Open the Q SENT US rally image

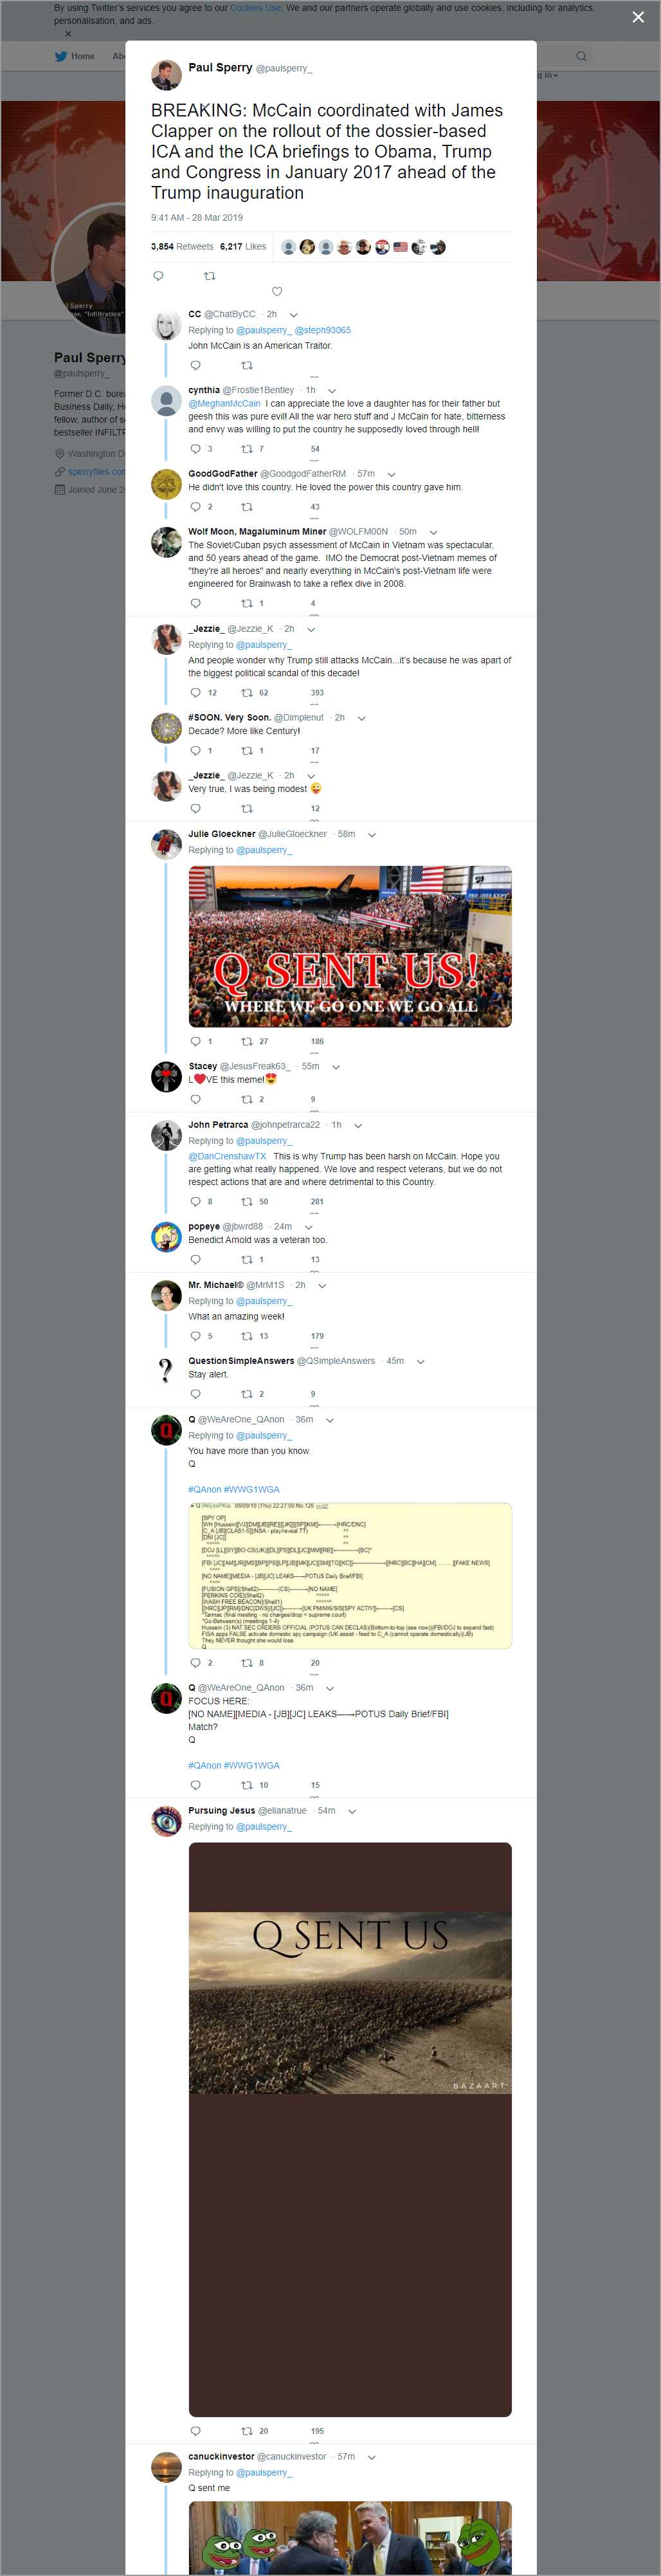[x=350, y=946]
